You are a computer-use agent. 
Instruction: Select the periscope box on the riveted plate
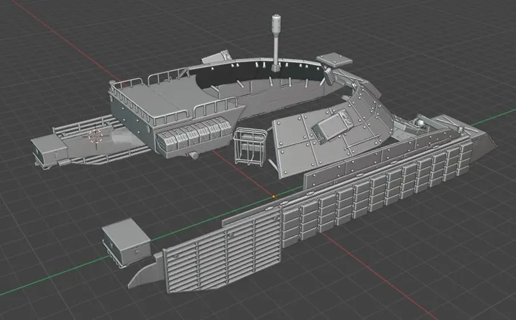click(332, 126)
